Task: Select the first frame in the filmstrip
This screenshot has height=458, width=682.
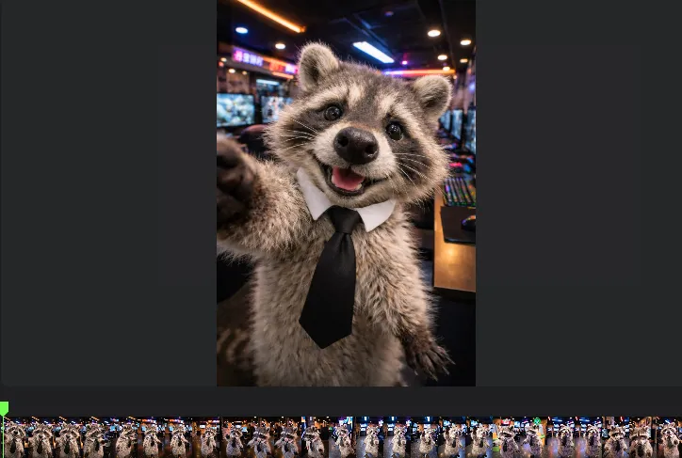Action: pos(15,438)
